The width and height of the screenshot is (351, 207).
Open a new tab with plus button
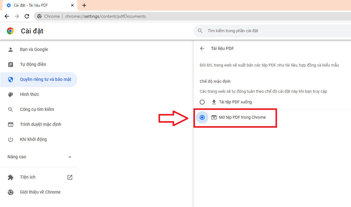(x=84, y=5)
